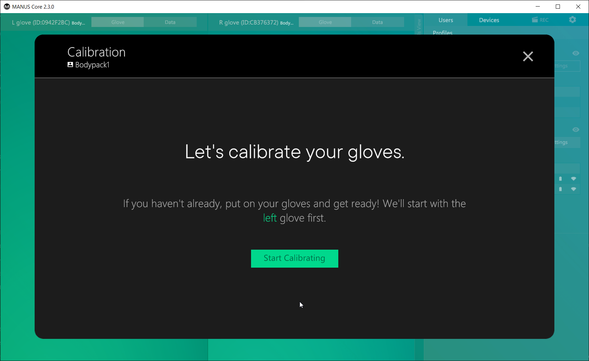This screenshot has height=361, width=589.
Task: Click the upper row battery icon
Action: pos(560,179)
